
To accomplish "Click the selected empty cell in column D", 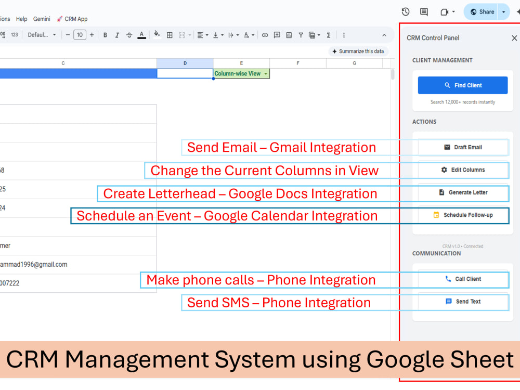I will 185,73.
